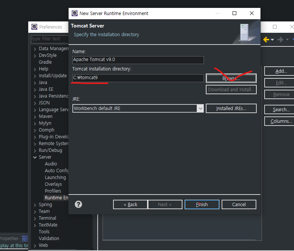
Task: Select Overlays under Server
Action: coord(53,184)
